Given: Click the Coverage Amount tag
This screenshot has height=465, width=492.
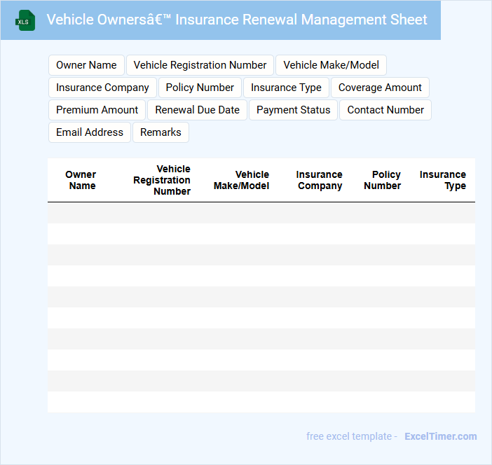Looking at the screenshot, I should (380, 88).
